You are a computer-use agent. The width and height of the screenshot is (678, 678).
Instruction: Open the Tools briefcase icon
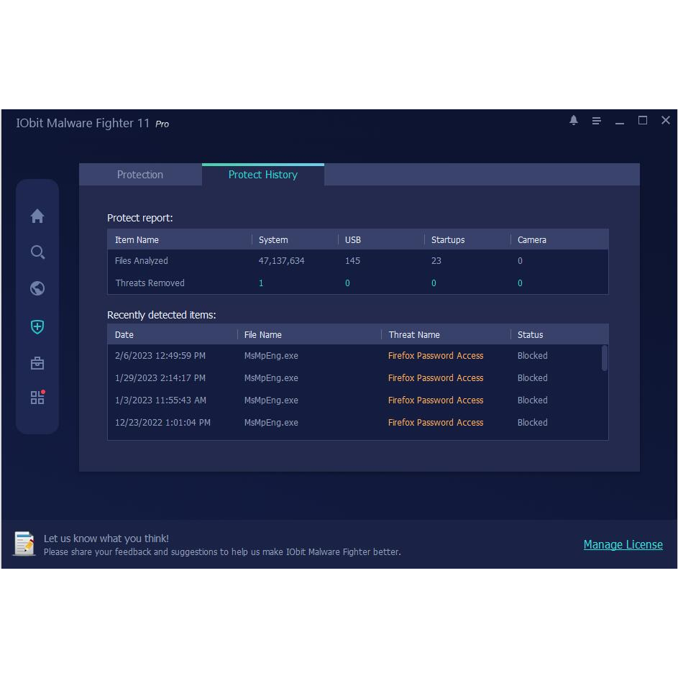(x=37, y=363)
